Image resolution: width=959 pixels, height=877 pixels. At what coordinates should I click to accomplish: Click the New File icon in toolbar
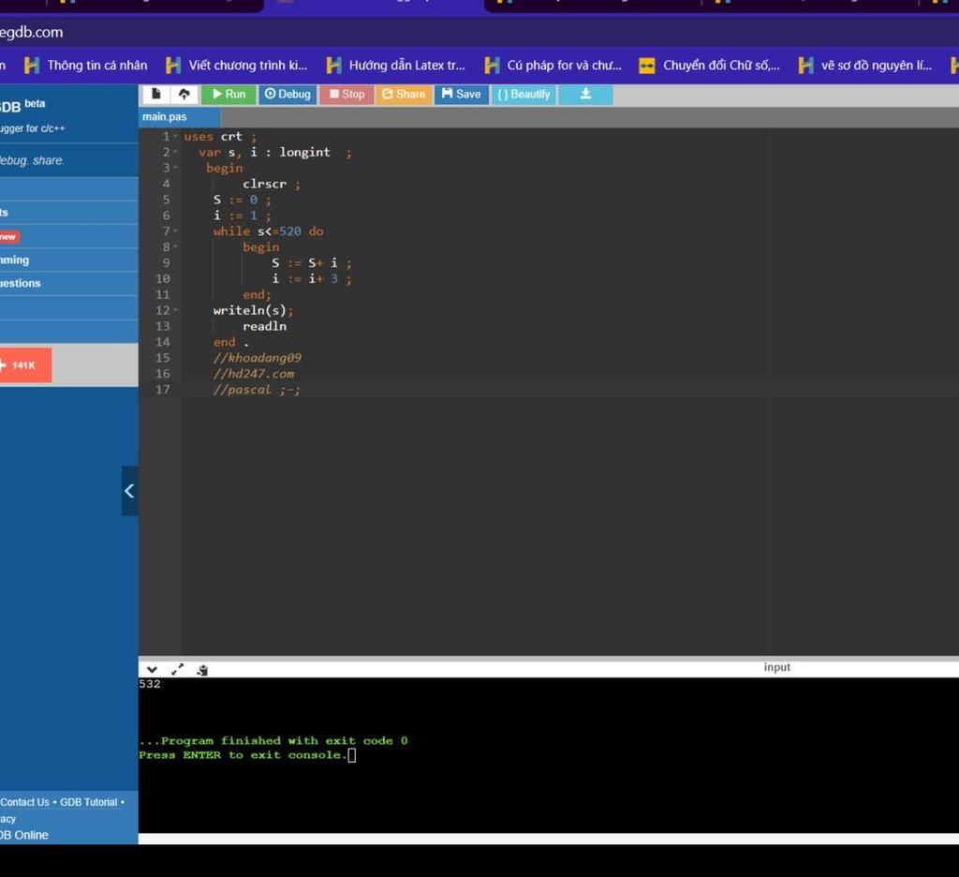click(156, 95)
